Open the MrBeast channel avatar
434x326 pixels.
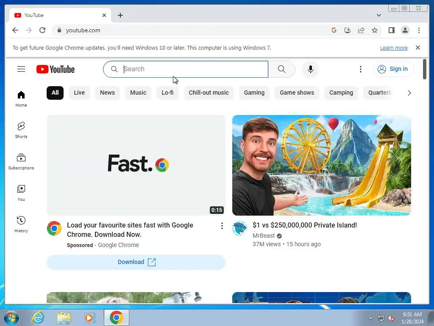pos(239,228)
